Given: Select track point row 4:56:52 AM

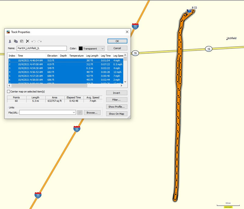Looking at the screenshot, I should coord(66,72).
